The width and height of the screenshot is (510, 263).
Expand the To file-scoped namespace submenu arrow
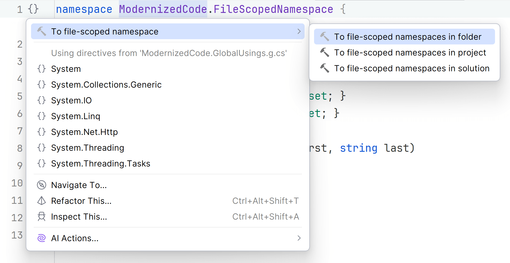click(x=299, y=31)
